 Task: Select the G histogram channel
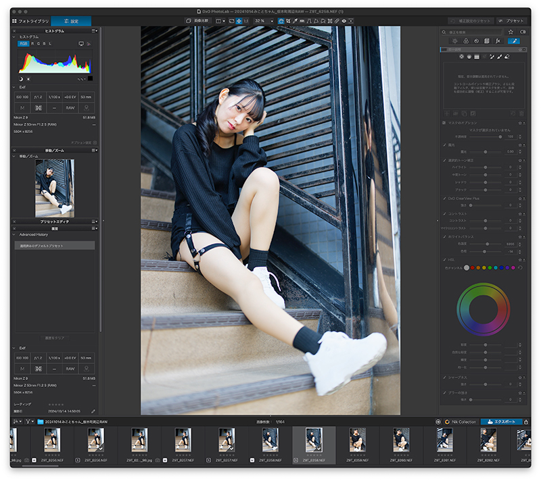tap(39, 44)
